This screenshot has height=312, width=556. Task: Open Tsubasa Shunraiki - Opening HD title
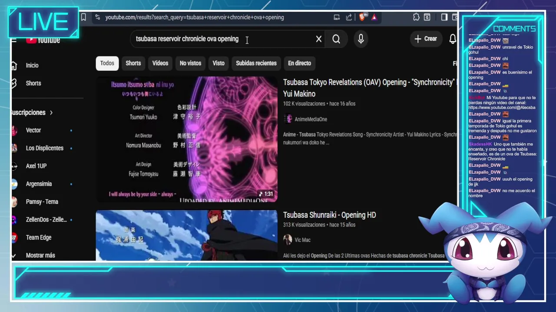tap(330, 215)
